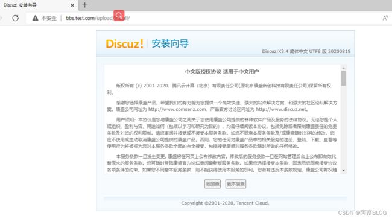Click the 不安全 security label
Viewport: 392px width, 219px height.
[x=49, y=18]
